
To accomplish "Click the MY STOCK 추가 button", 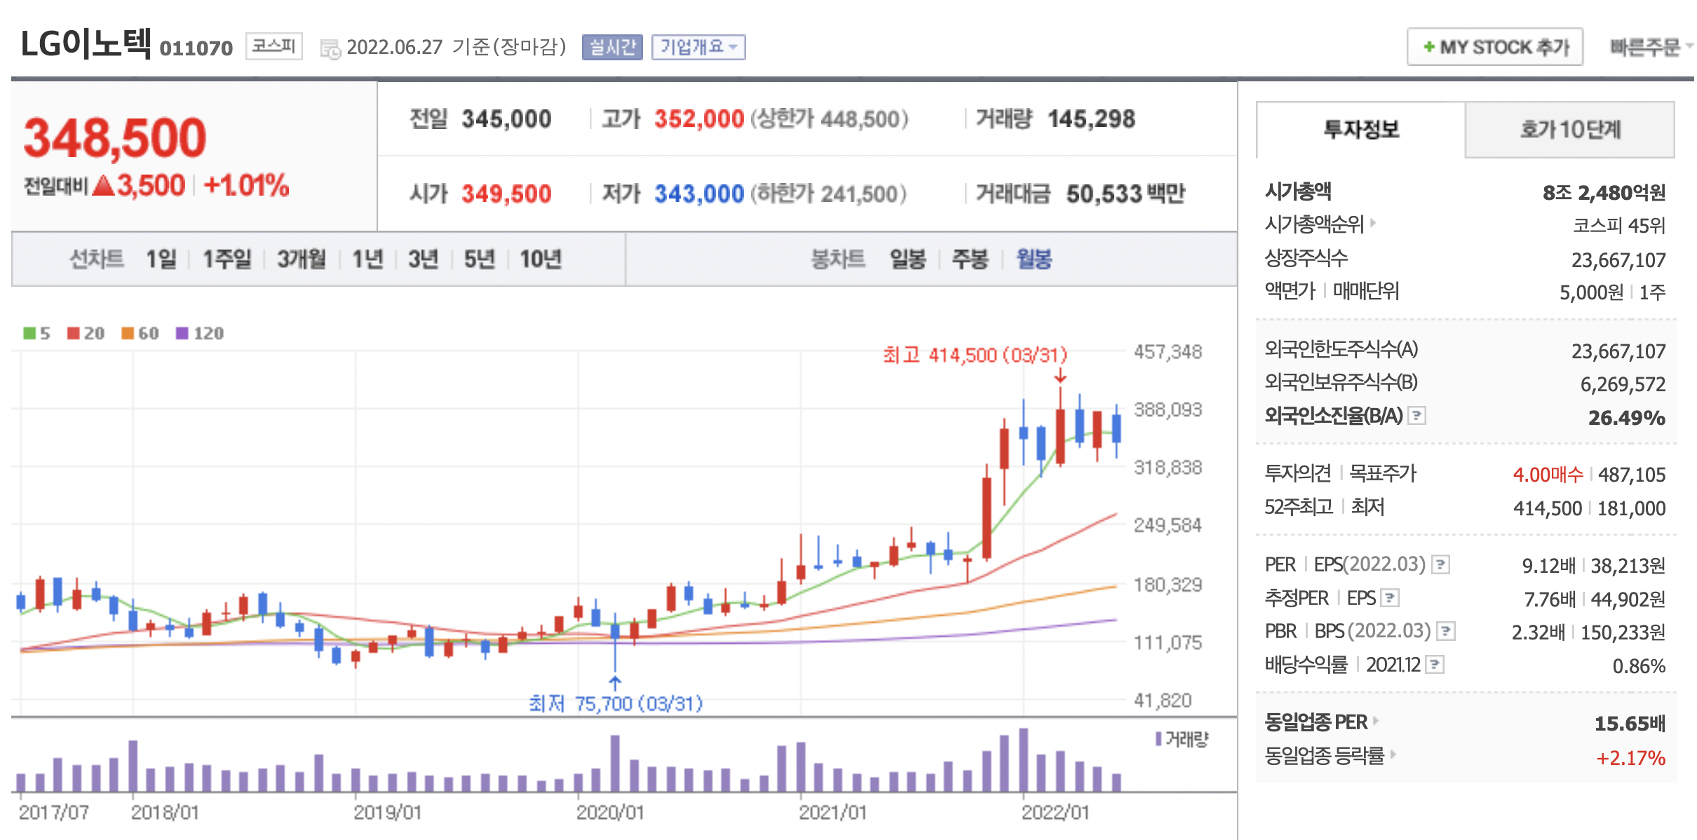I will pos(1495,47).
